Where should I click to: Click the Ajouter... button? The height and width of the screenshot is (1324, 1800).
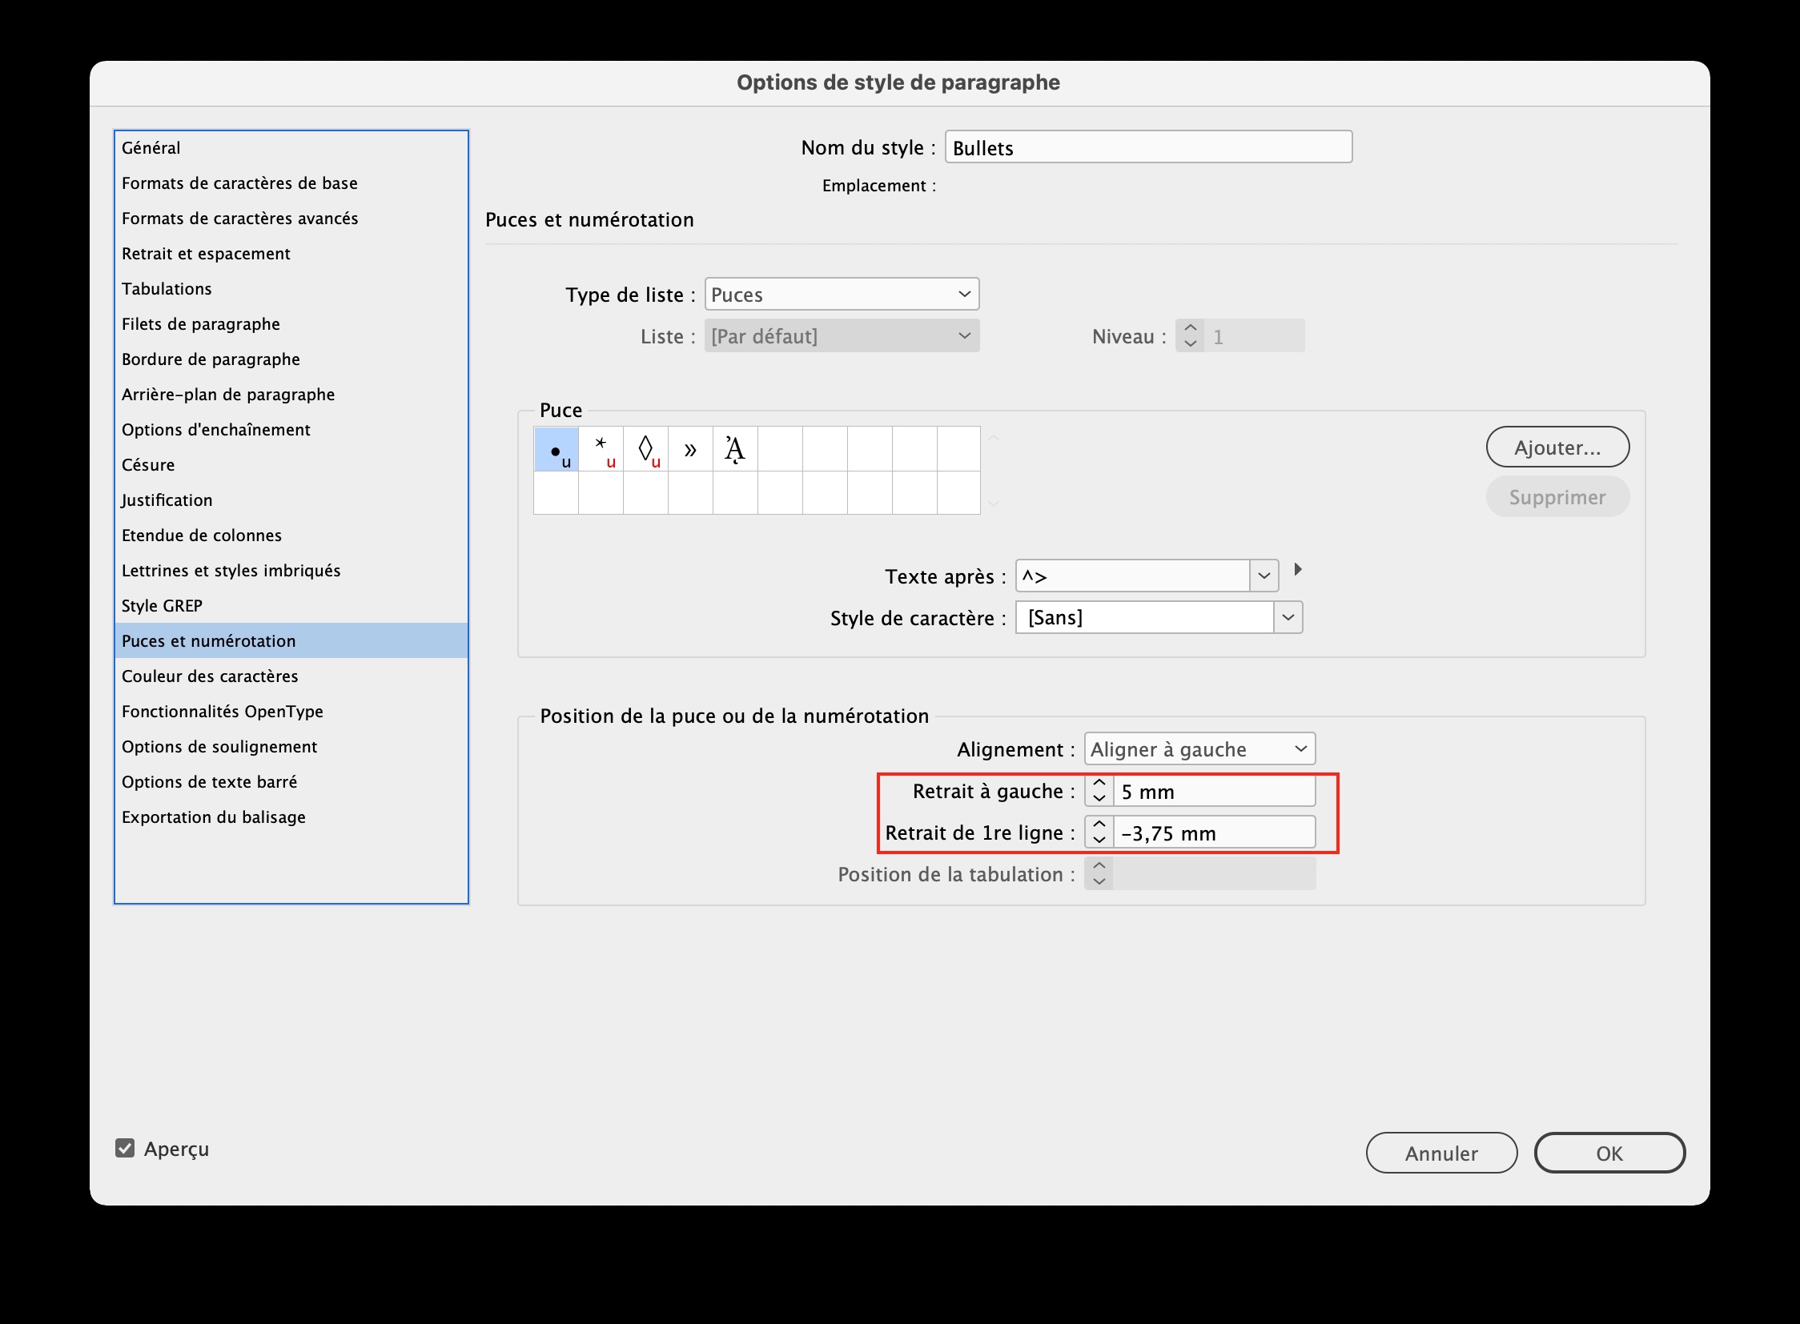pos(1557,447)
